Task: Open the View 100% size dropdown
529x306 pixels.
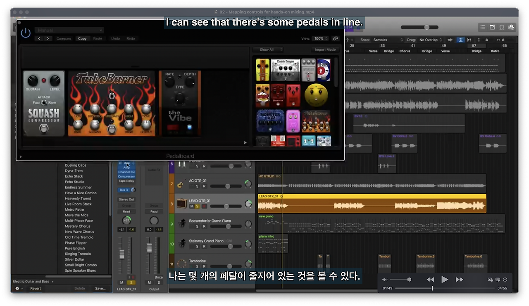Action: [320, 39]
